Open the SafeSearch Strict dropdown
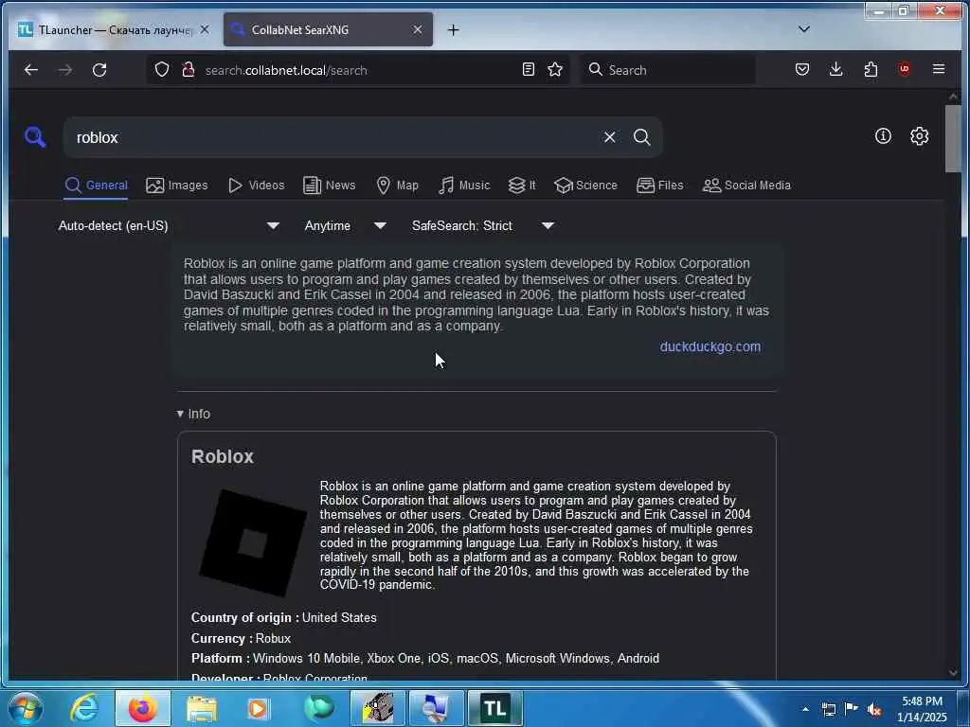 click(482, 225)
